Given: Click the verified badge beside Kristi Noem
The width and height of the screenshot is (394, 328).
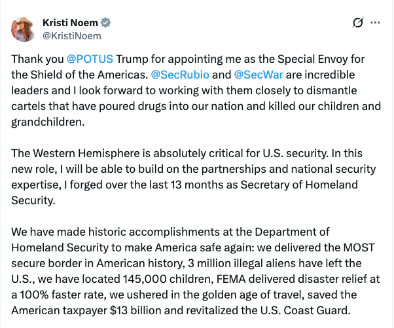Looking at the screenshot, I should (105, 22).
